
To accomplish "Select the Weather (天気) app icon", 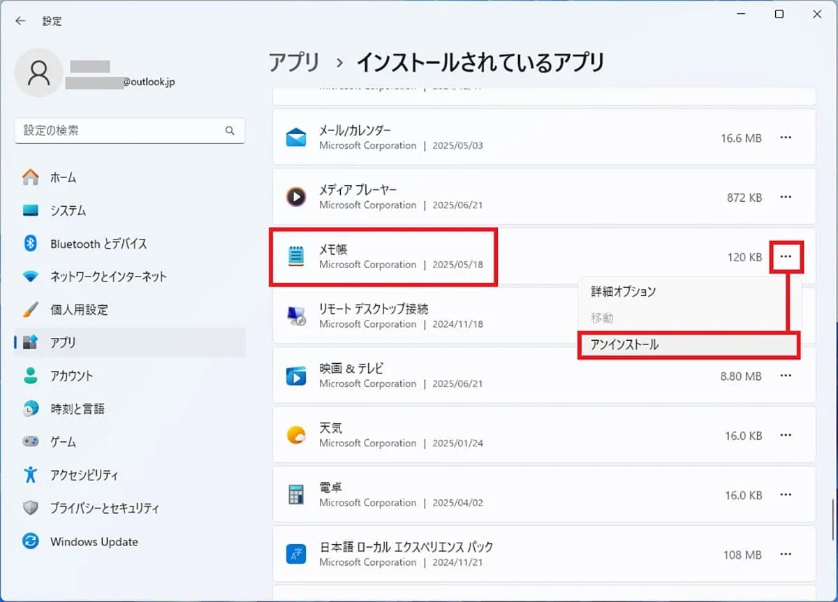I will [x=296, y=434].
